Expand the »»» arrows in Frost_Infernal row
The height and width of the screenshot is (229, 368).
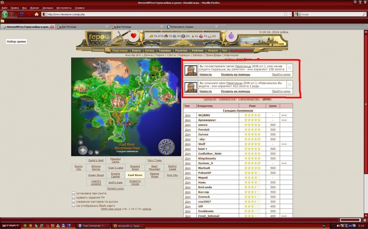point(284,216)
